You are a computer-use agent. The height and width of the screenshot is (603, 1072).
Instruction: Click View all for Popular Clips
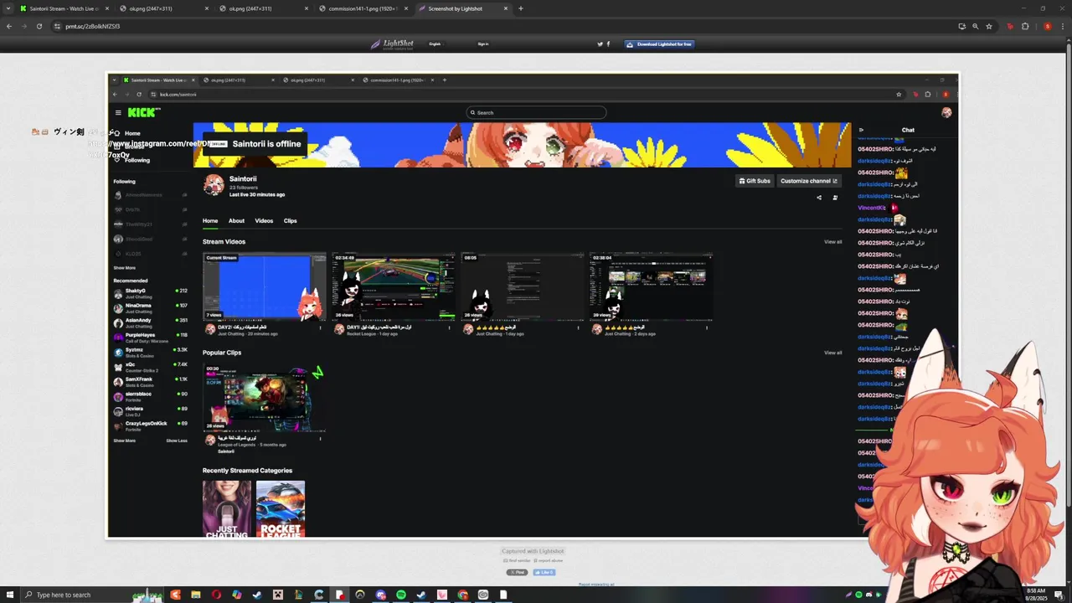[833, 353]
